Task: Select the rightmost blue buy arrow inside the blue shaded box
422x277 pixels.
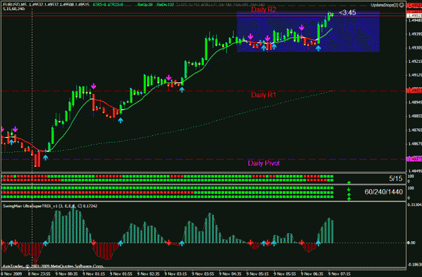Action: [318, 48]
